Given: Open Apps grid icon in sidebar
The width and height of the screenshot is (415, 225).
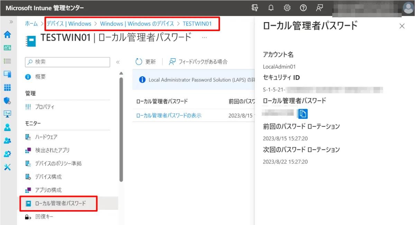Looking at the screenshot, I should coord(7,87).
